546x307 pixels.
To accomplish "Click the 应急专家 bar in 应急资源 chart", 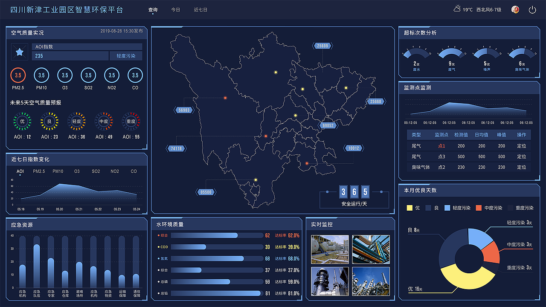I will tap(51, 272).
